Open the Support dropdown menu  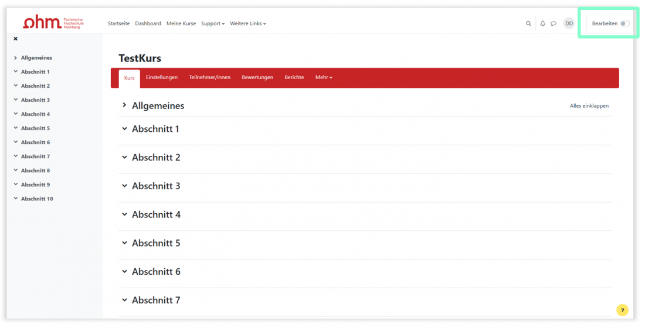click(212, 23)
